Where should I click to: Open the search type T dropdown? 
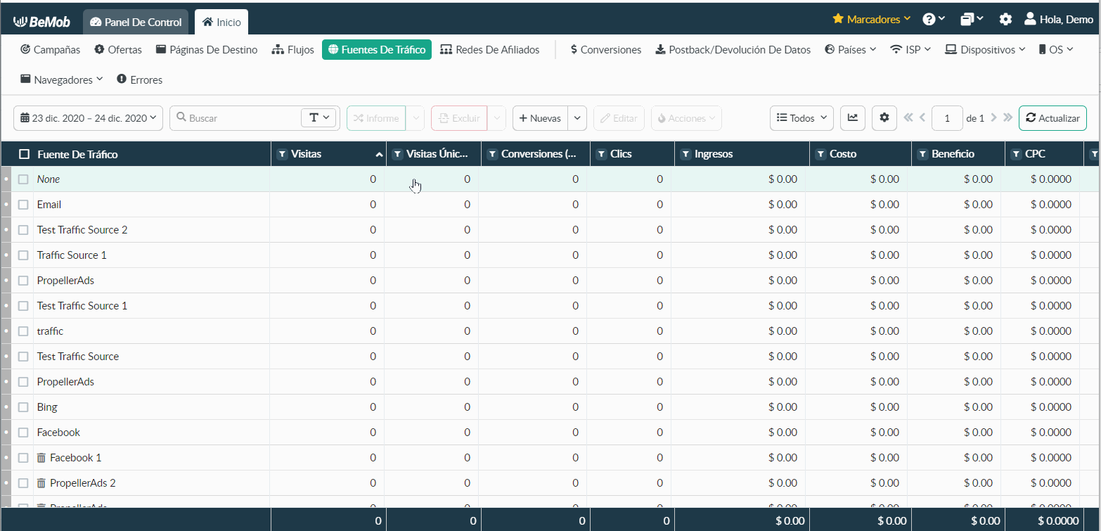pyautogui.click(x=319, y=118)
